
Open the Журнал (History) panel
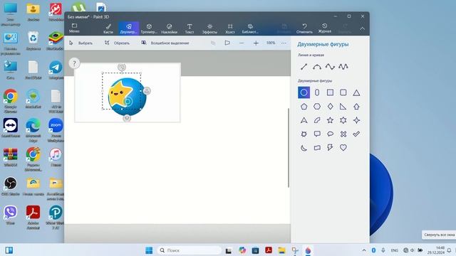325,28
